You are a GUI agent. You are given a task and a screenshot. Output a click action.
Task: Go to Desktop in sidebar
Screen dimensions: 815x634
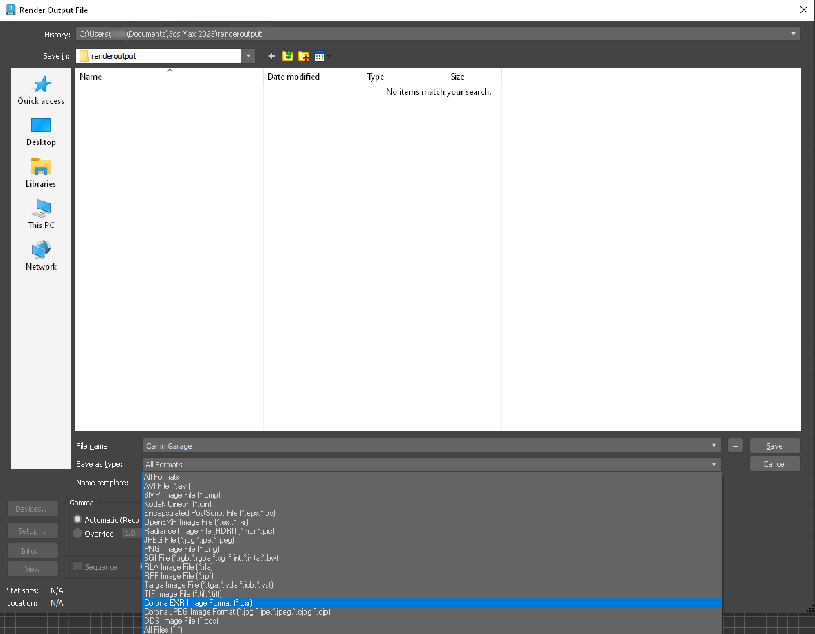(x=41, y=131)
